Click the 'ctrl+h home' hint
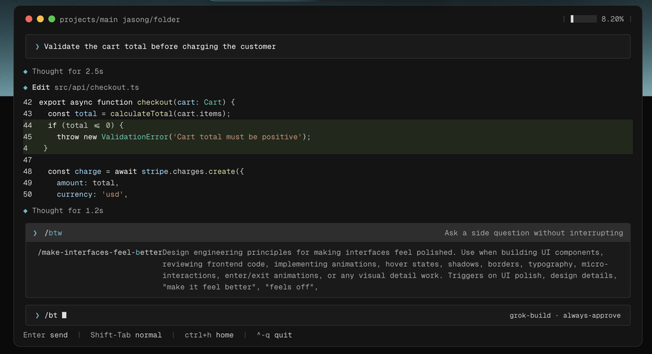 pos(209,335)
